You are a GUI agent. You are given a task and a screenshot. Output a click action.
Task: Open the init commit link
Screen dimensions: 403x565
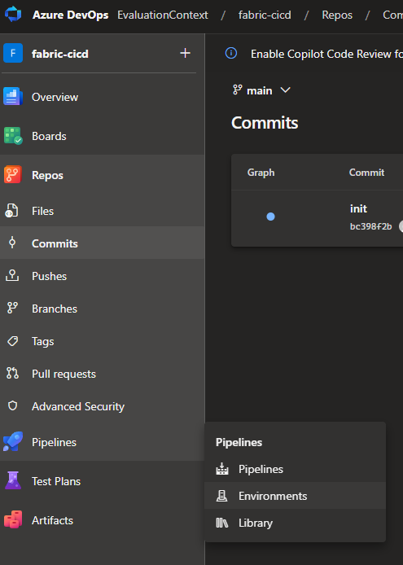358,208
